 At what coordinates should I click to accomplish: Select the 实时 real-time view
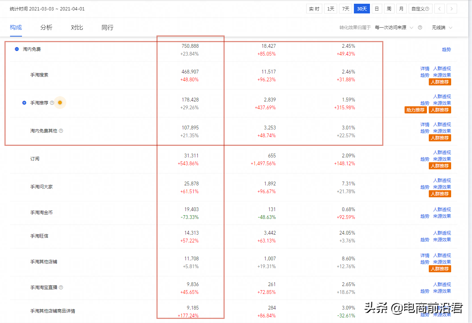coord(314,8)
